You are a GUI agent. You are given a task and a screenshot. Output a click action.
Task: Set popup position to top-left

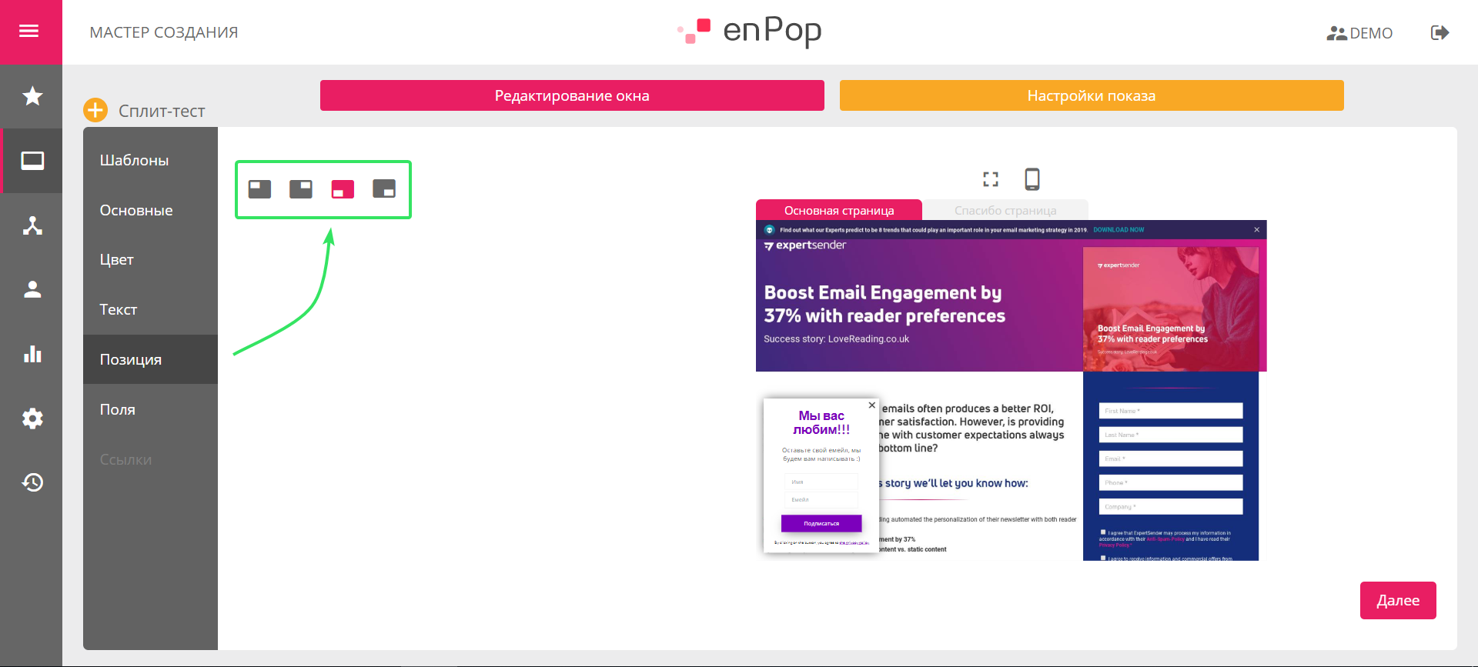(x=259, y=189)
